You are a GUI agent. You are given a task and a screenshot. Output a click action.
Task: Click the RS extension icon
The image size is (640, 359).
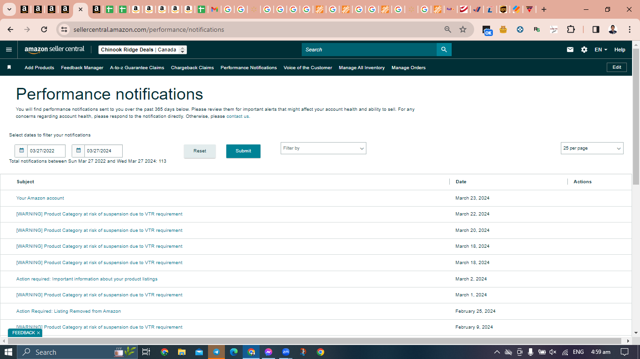tap(537, 29)
